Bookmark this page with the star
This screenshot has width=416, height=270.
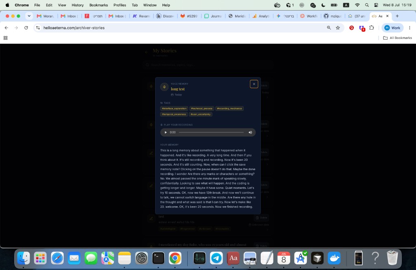tap(338, 28)
